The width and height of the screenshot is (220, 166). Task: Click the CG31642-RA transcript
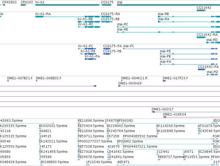(201, 37)
